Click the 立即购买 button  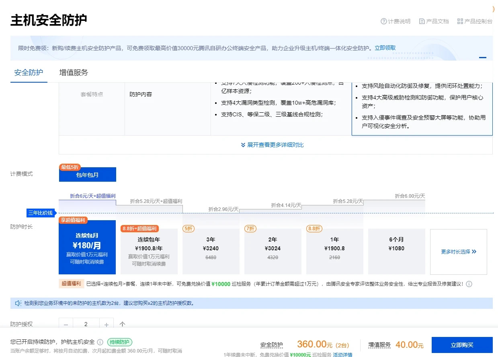462,345
